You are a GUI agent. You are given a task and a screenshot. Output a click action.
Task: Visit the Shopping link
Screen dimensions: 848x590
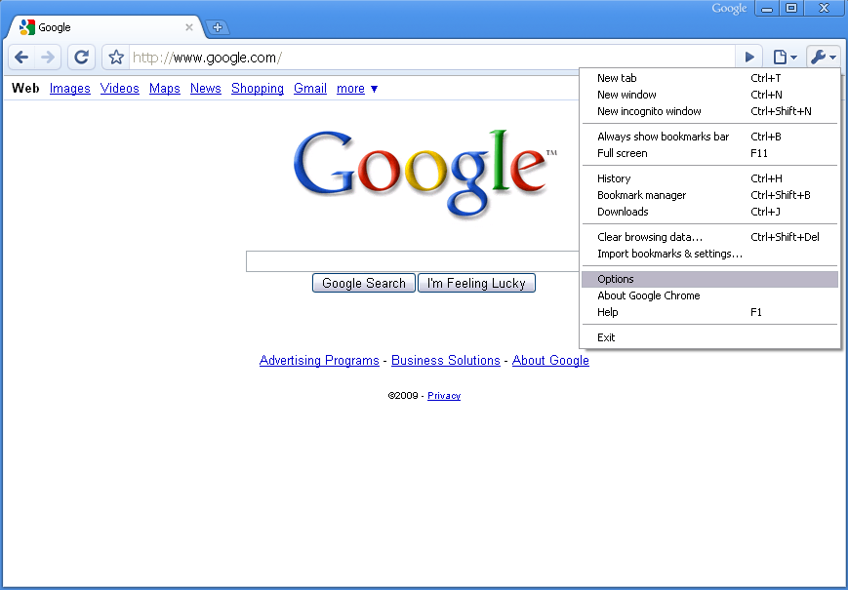pos(258,88)
